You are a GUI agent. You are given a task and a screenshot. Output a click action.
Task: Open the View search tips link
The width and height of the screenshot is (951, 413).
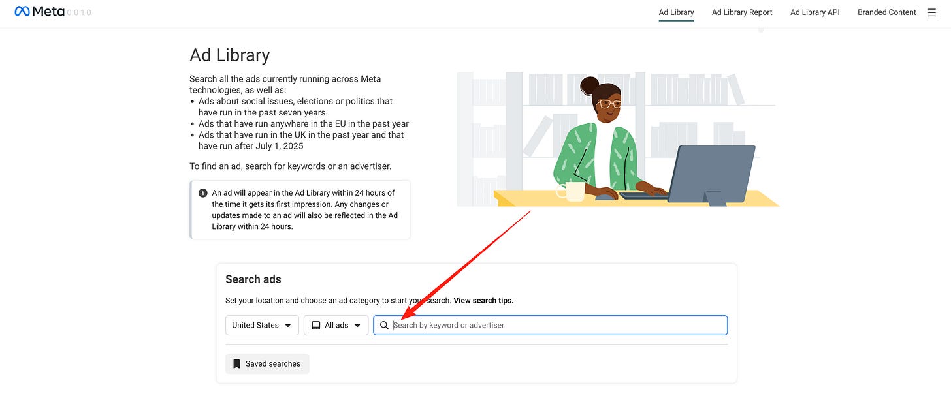click(483, 301)
